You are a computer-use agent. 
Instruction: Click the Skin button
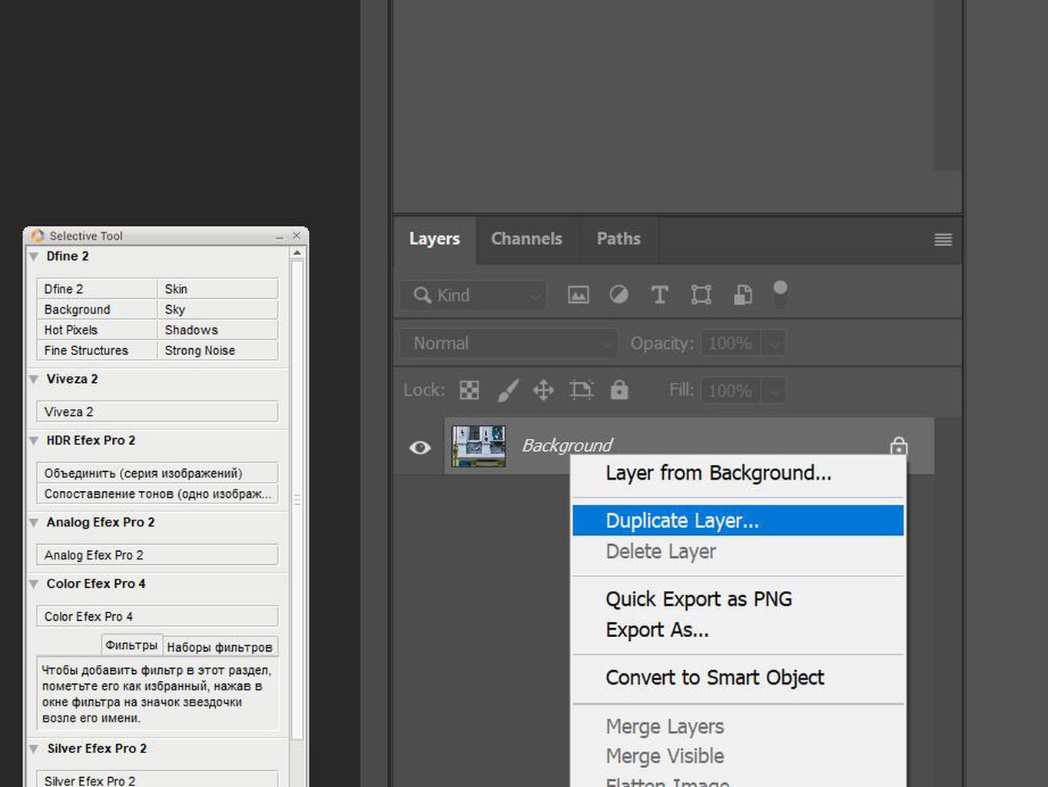point(217,289)
